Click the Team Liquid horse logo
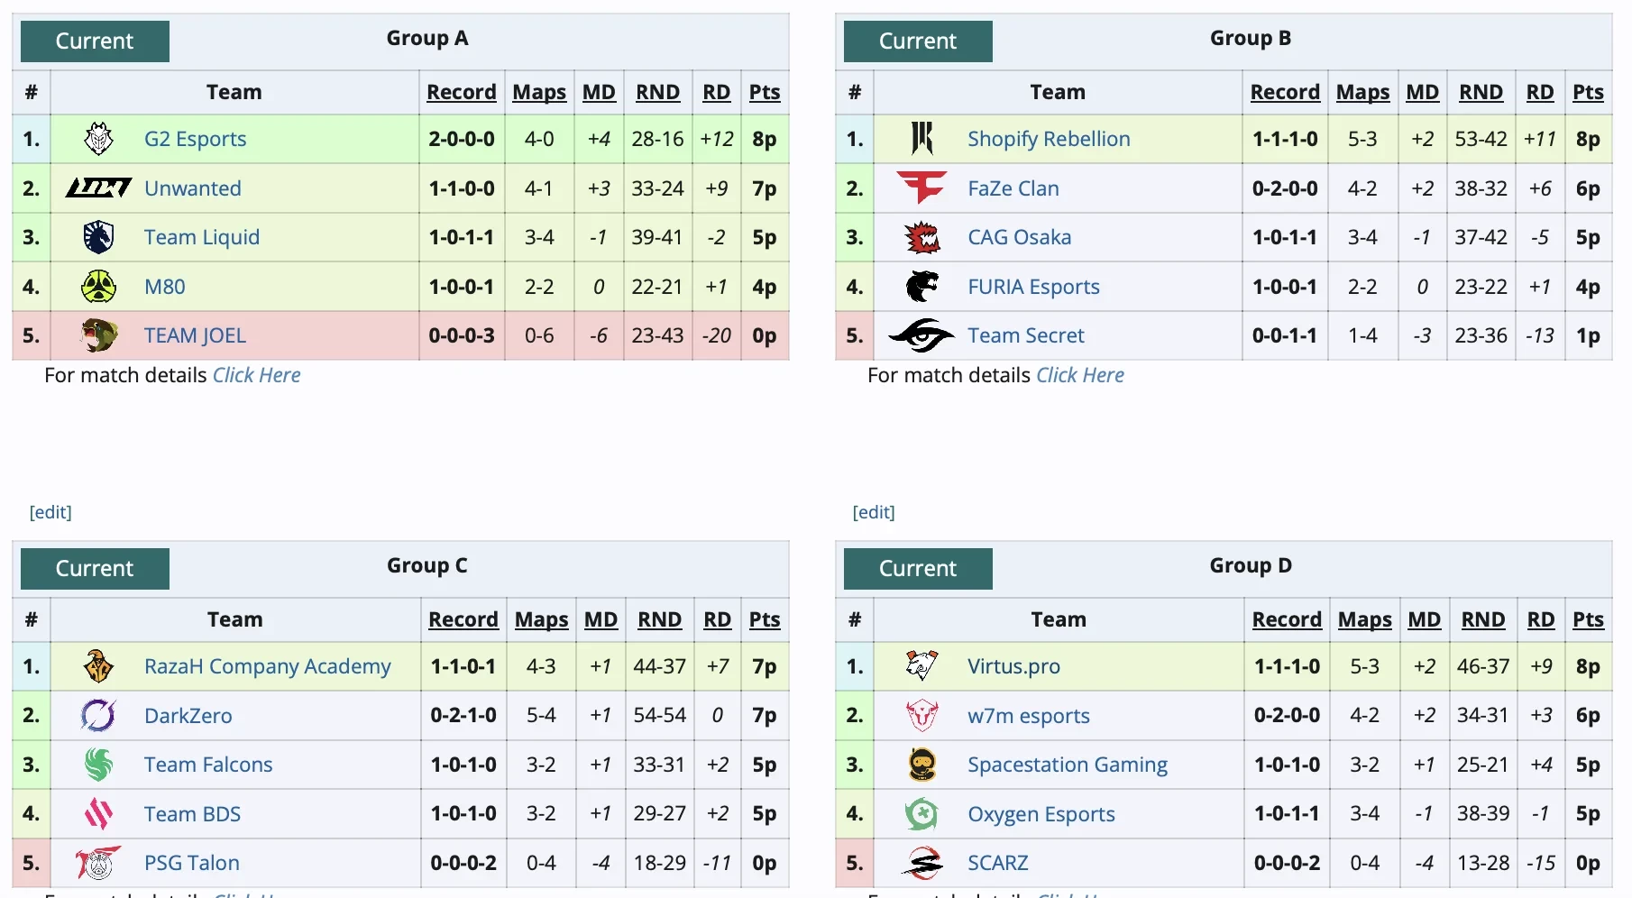Viewport: 1632px width, 898px height. tap(98, 237)
